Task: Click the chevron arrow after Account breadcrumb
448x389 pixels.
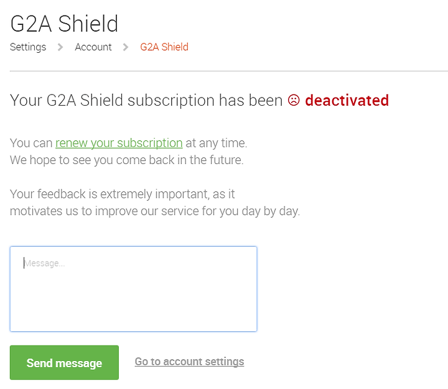Action: [126, 47]
